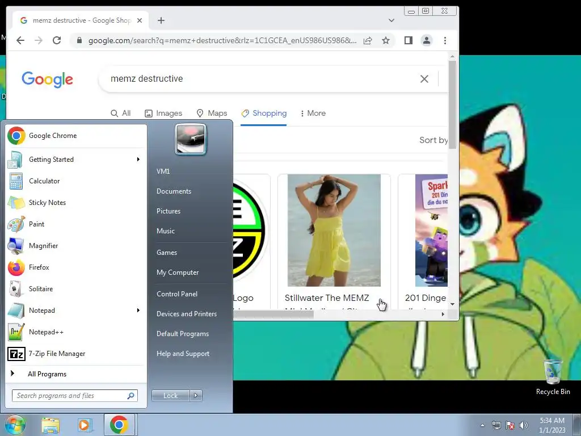Clear the Google search box
581x436 pixels.
(x=424, y=78)
